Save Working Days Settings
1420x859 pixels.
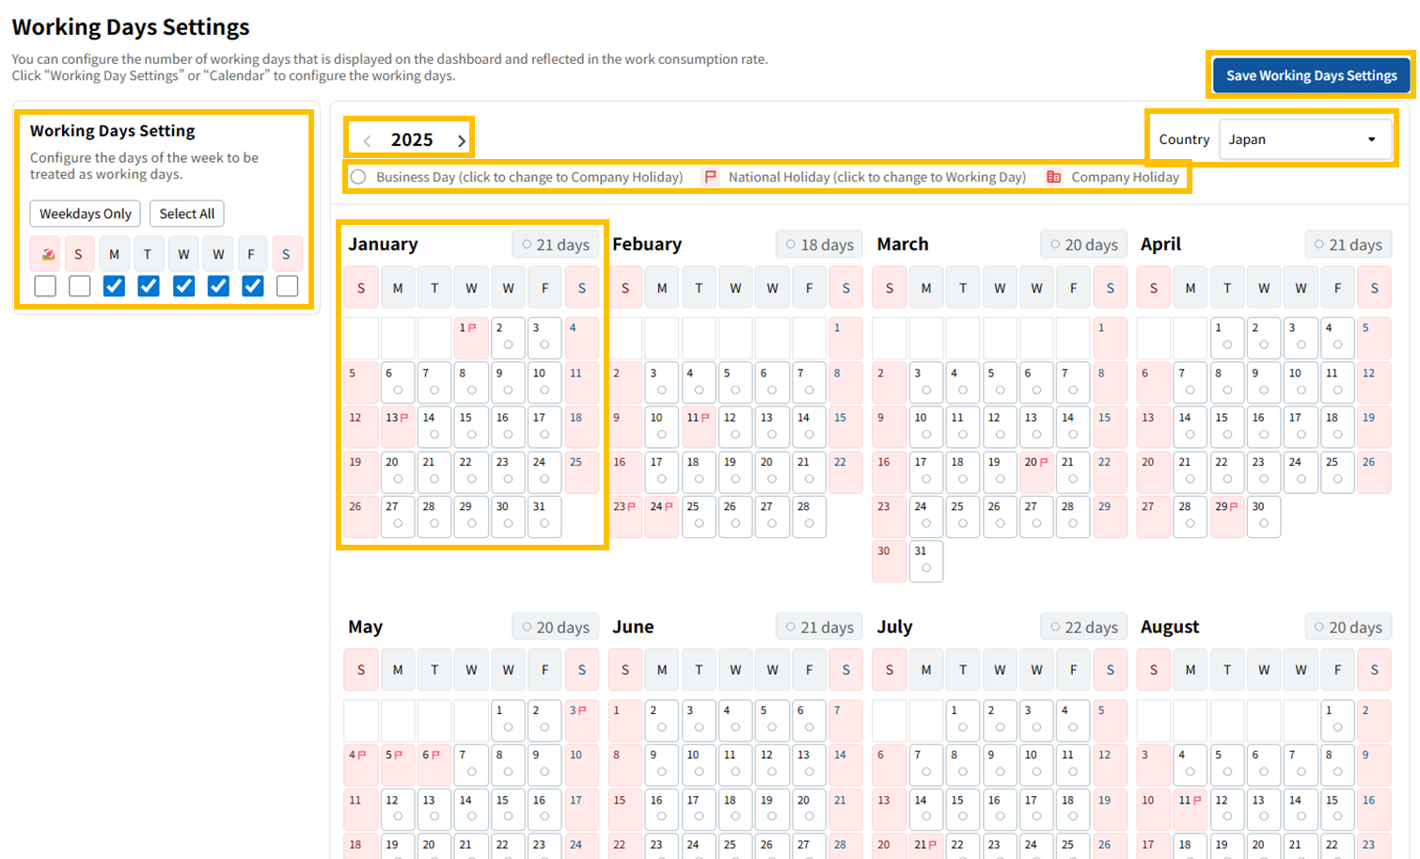coord(1311,75)
